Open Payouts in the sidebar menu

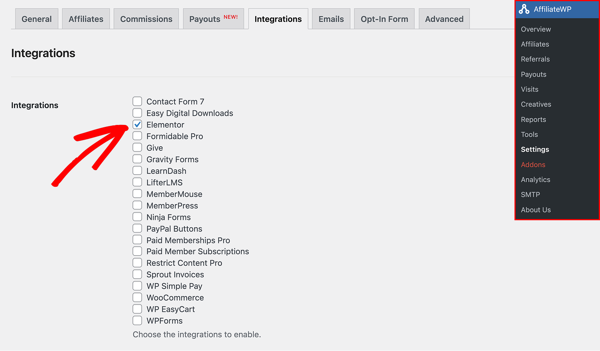pyautogui.click(x=533, y=74)
